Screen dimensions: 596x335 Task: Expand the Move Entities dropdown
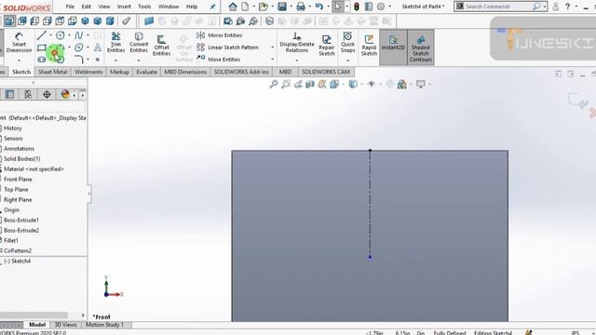coord(272,60)
